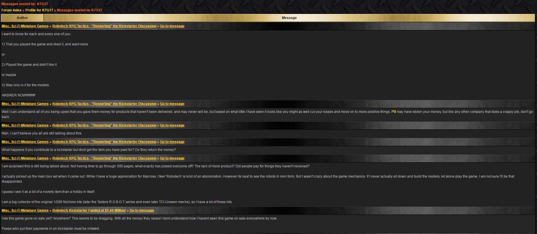Open Robotech Kickstarter Funded at $1.44 Million thread

[x=89, y=210]
